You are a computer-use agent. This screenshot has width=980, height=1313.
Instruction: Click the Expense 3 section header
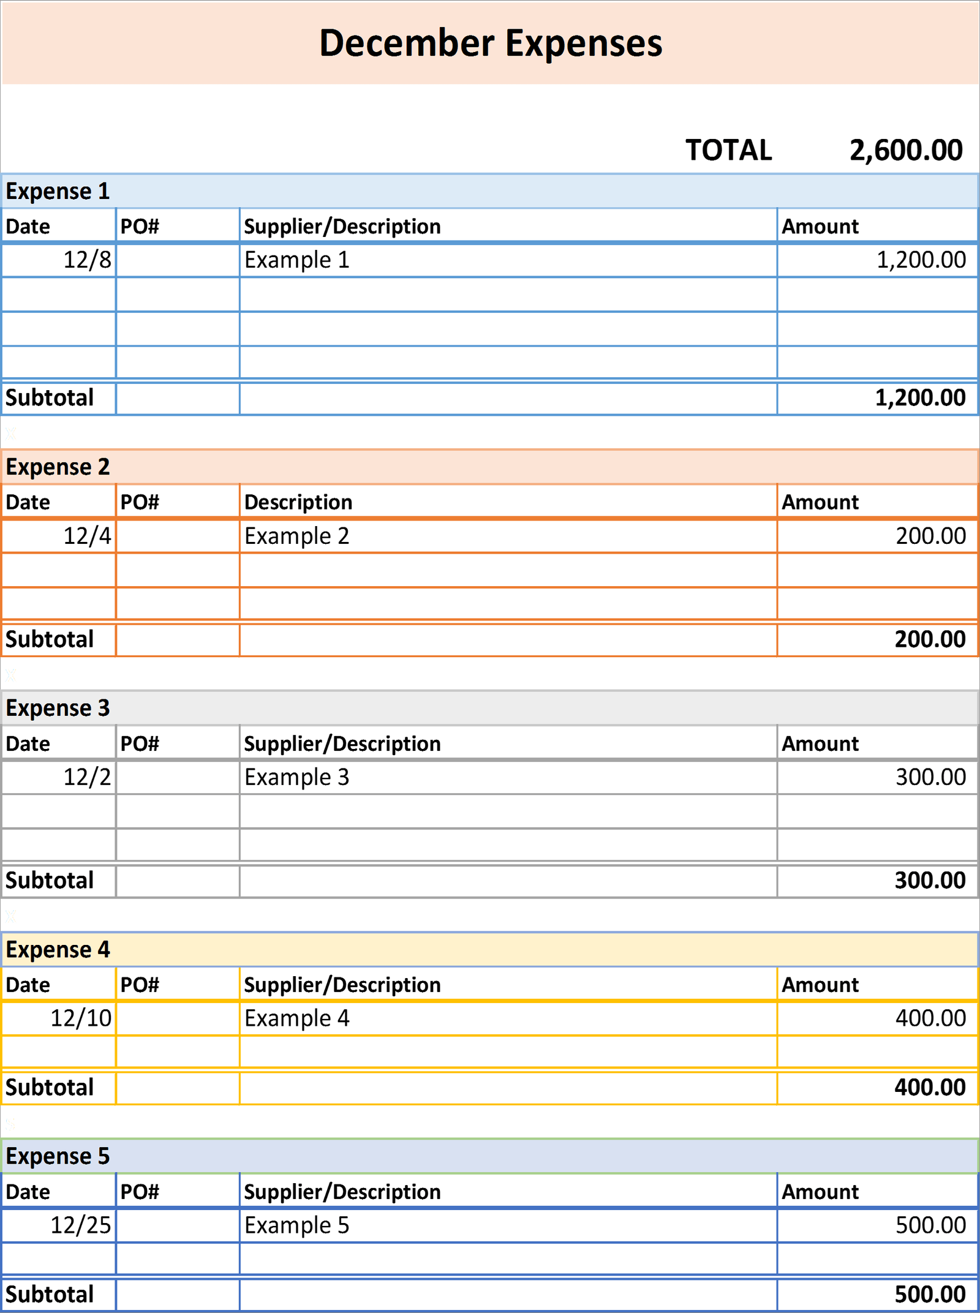coord(58,709)
